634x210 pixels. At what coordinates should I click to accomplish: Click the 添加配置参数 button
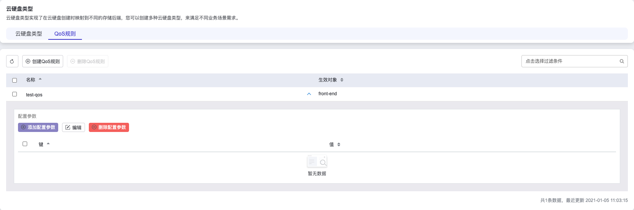point(38,127)
